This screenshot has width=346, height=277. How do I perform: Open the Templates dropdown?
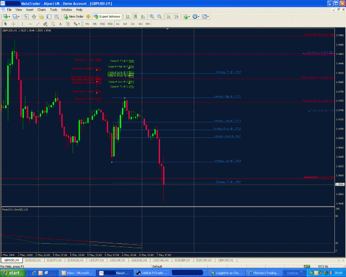pyautogui.click(x=205, y=17)
